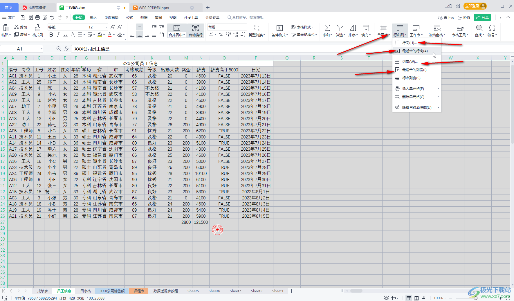Click the Cut (剪切) scissors icon

[x=17, y=27]
